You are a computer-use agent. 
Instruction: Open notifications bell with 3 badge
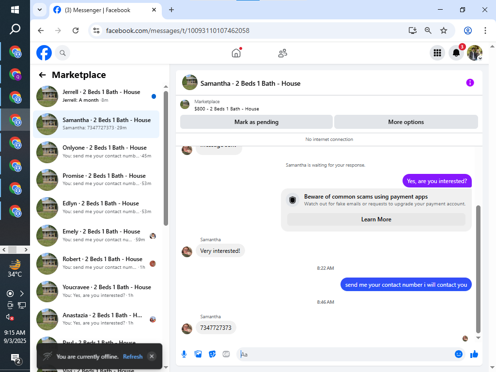coord(456,53)
